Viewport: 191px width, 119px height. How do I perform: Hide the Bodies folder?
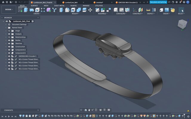[x=9, y=40]
